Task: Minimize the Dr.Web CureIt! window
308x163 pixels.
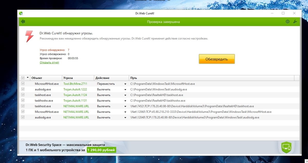Action: pos(272,13)
